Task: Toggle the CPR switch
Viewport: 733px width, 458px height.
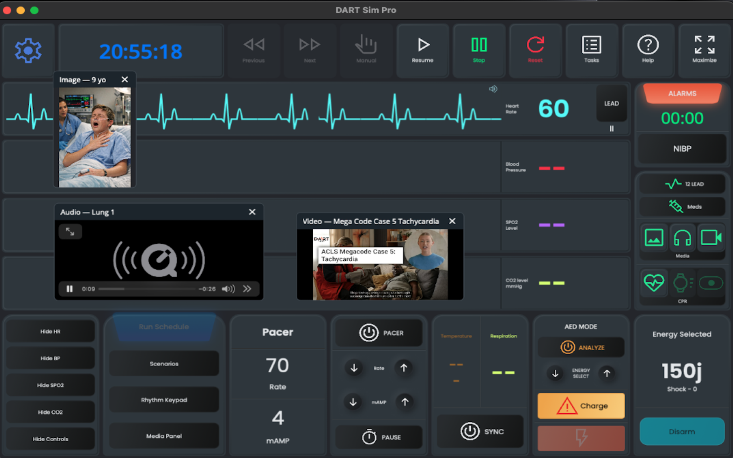Action: (711, 283)
